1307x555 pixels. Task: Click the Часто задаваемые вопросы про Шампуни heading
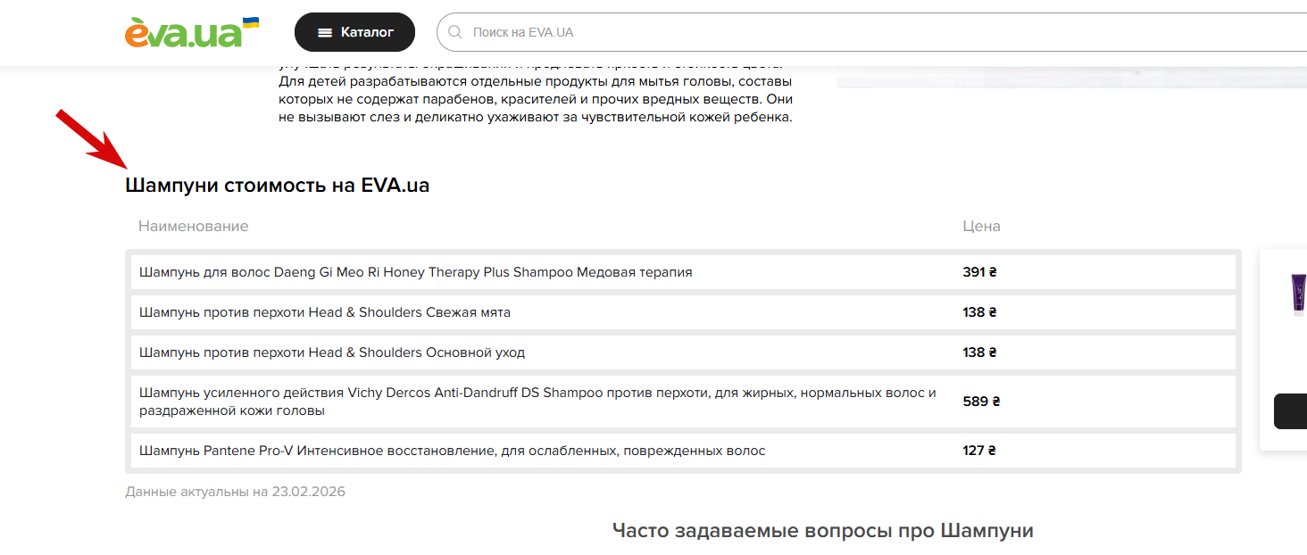[x=823, y=531]
